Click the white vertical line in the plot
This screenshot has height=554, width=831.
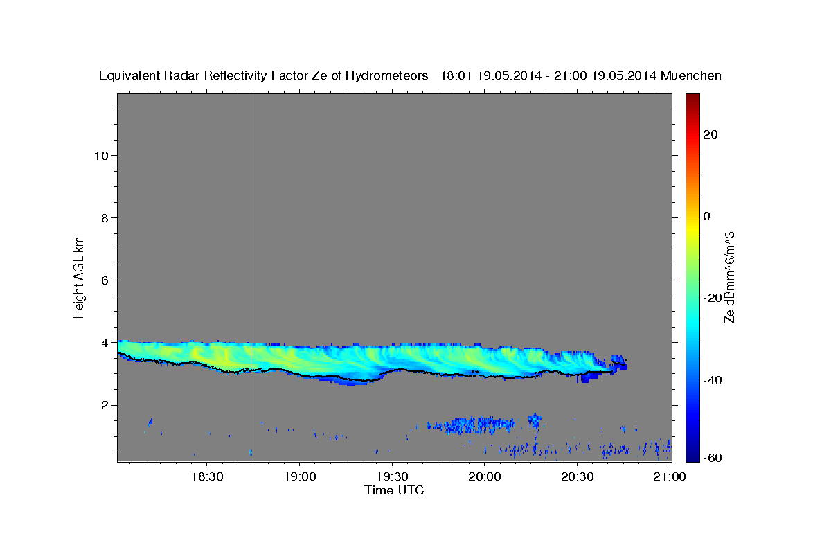click(x=251, y=277)
